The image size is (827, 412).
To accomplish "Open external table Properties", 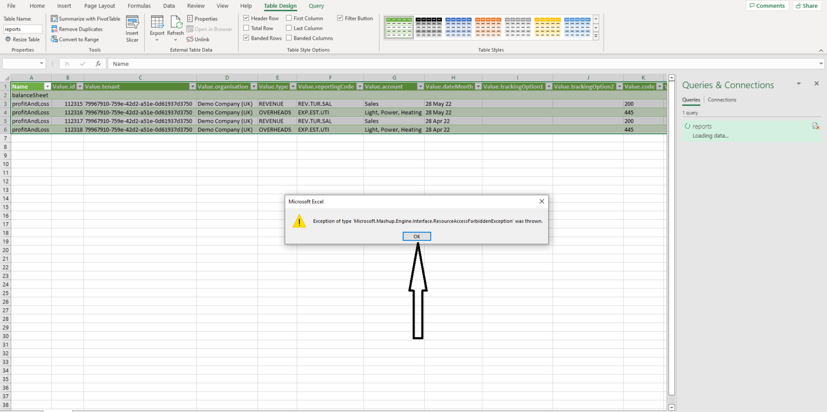I will tap(202, 19).
